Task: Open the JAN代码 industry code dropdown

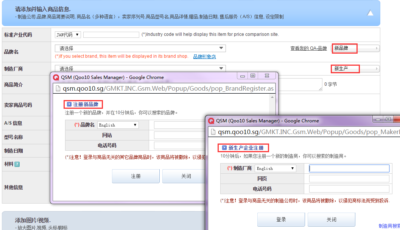Action: coord(68,35)
